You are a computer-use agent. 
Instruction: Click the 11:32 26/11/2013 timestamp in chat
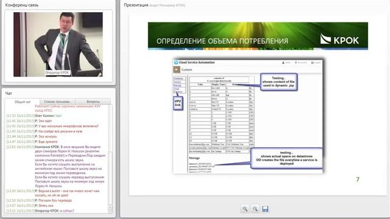(x=21, y=116)
